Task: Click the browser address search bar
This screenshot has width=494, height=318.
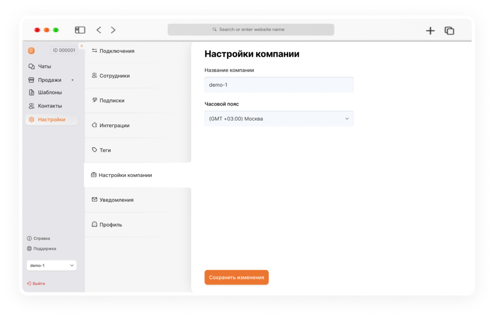Action: coord(251,30)
